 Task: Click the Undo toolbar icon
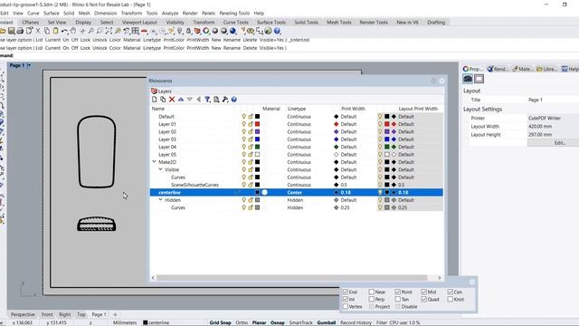64,31
